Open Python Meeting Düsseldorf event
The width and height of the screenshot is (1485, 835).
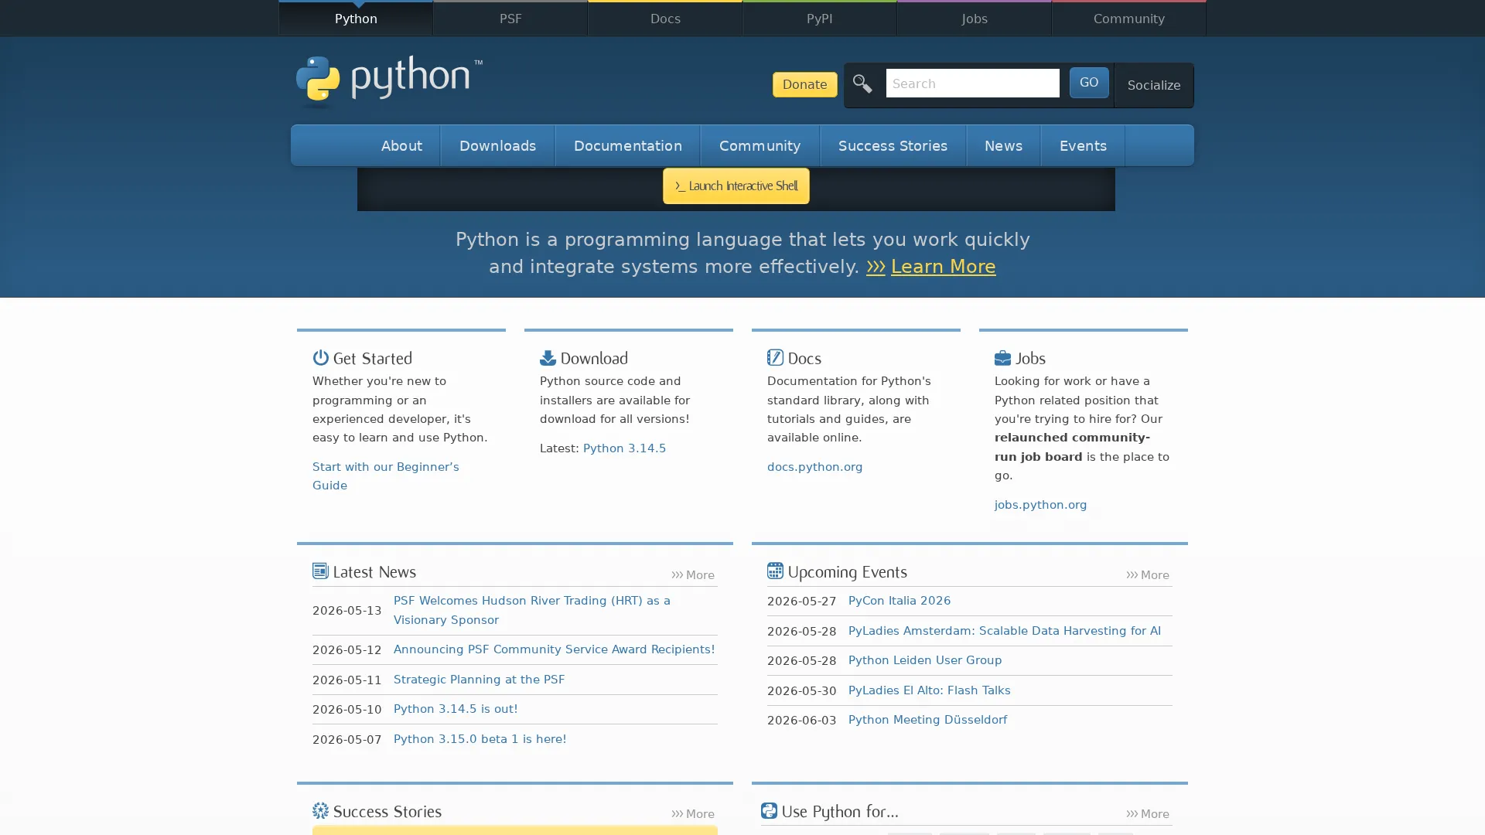[927, 720]
